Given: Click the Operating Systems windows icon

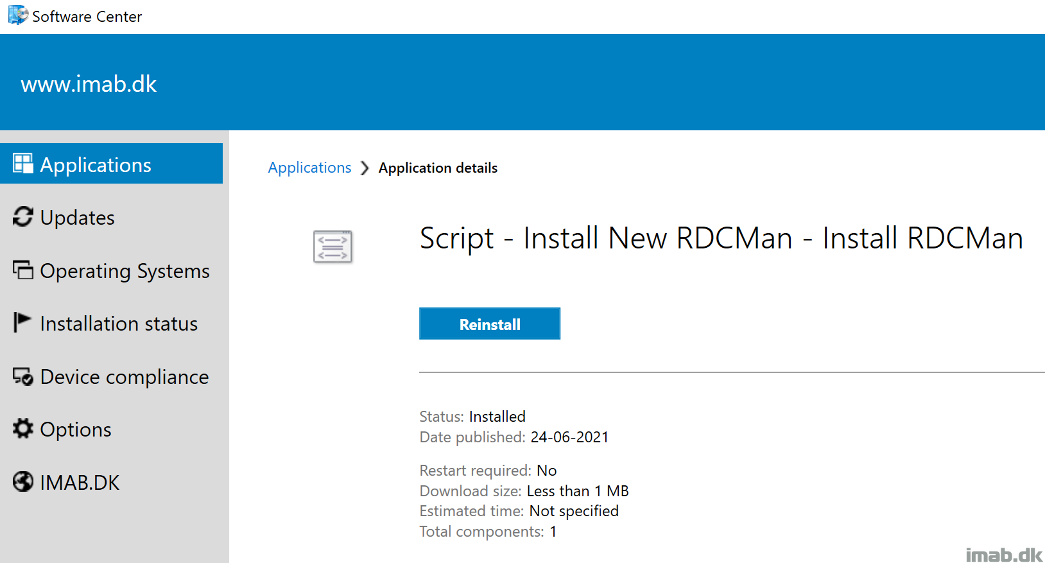Looking at the screenshot, I should point(23,270).
